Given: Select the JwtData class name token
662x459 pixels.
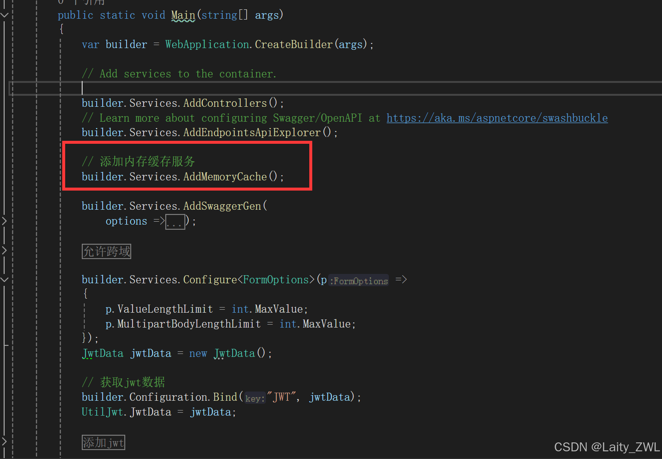Looking at the screenshot, I should pyautogui.click(x=102, y=353).
